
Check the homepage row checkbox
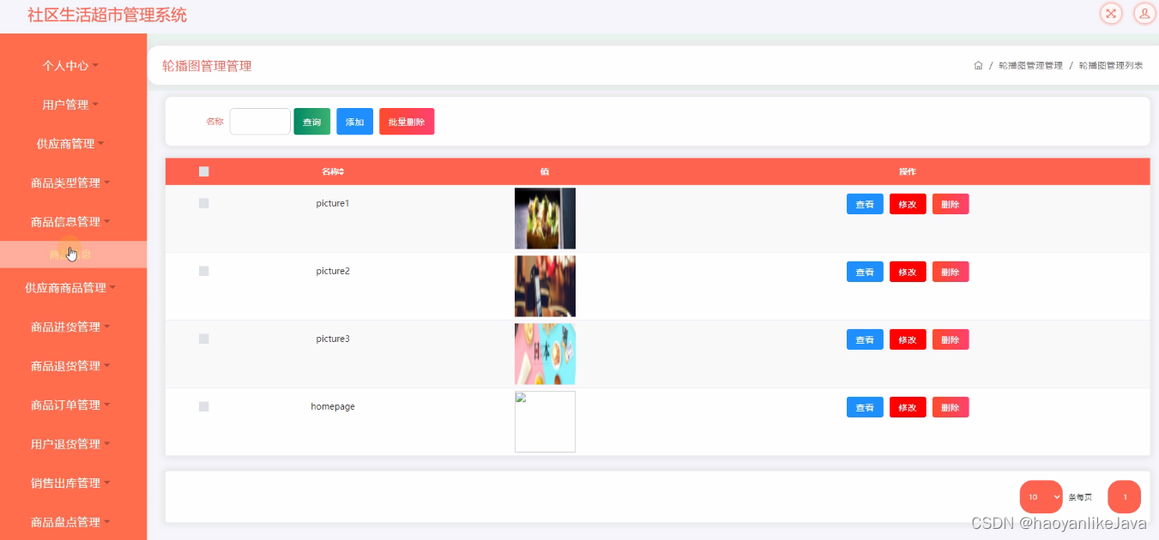203,406
